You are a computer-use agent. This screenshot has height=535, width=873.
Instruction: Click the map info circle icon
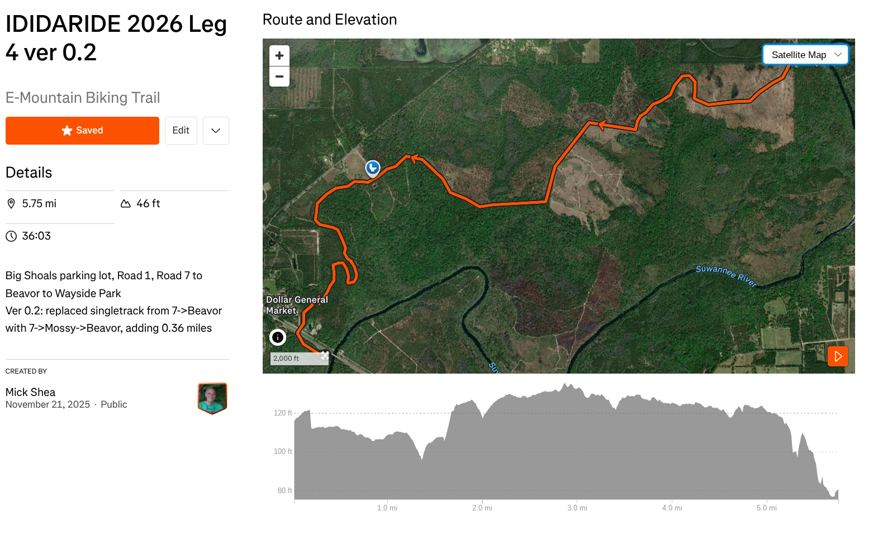(x=278, y=337)
